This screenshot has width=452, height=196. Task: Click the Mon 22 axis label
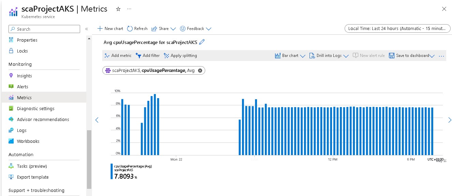pos(176,159)
